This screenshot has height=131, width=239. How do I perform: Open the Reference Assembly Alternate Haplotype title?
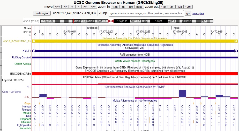tap(135, 45)
